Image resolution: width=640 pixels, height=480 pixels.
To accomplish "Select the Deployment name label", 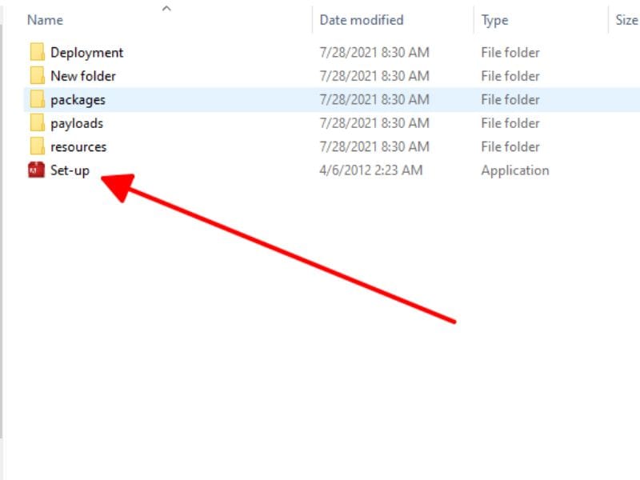I will pyautogui.click(x=86, y=53).
